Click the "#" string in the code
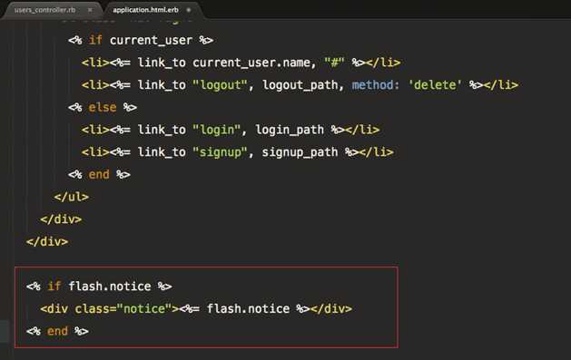 click(x=334, y=63)
